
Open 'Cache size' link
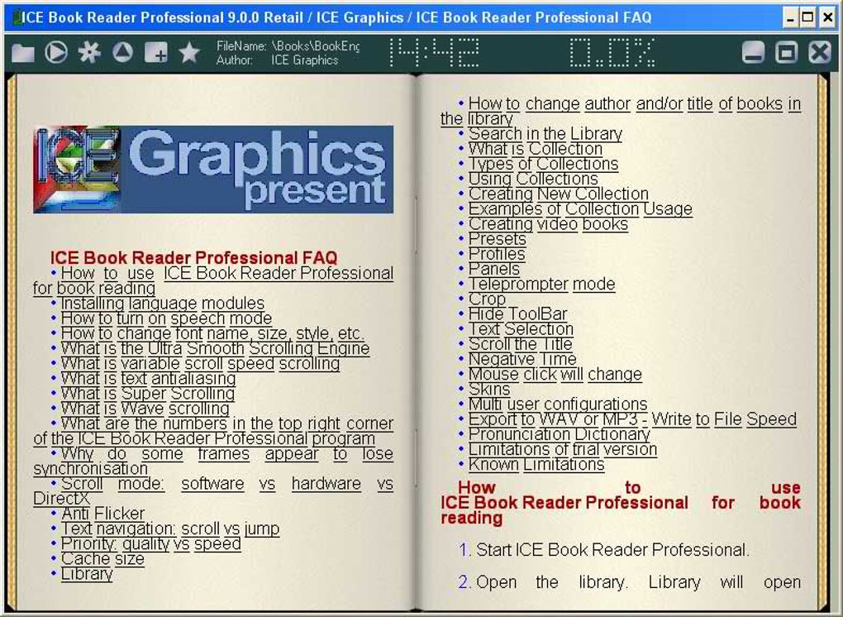pos(102,559)
